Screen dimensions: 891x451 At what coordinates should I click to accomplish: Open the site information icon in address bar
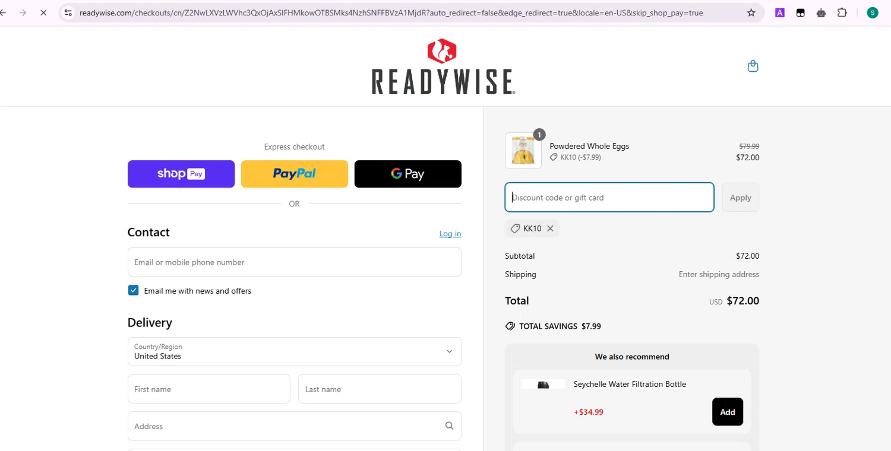pyautogui.click(x=68, y=12)
